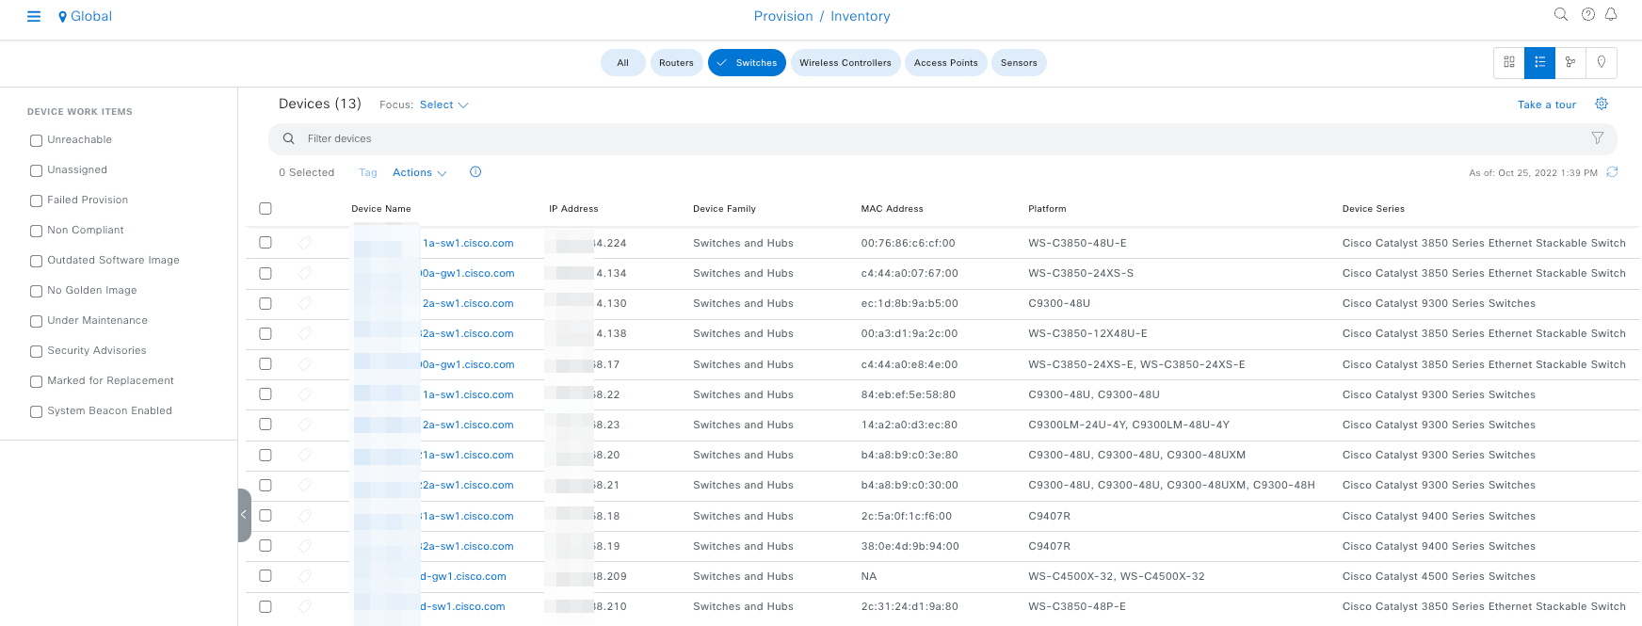Open device d-gw1.cisco.com link

pyautogui.click(x=463, y=576)
